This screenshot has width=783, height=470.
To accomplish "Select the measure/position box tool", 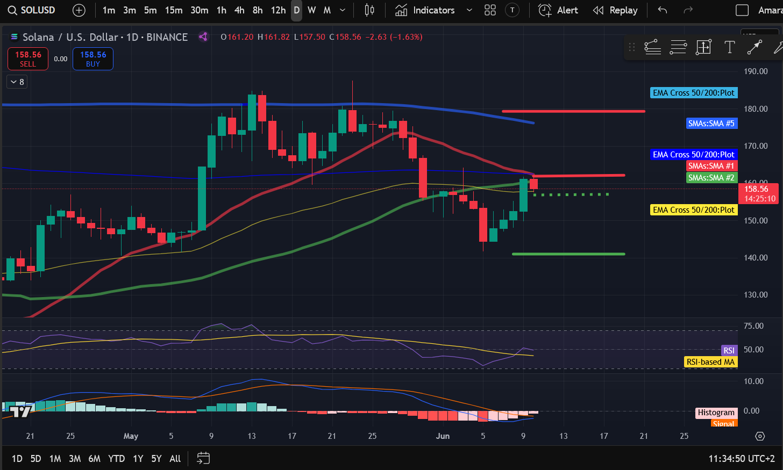I will 703,47.
